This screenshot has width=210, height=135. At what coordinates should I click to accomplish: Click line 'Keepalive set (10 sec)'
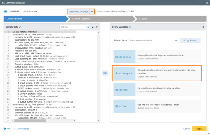[x=26, y=51]
